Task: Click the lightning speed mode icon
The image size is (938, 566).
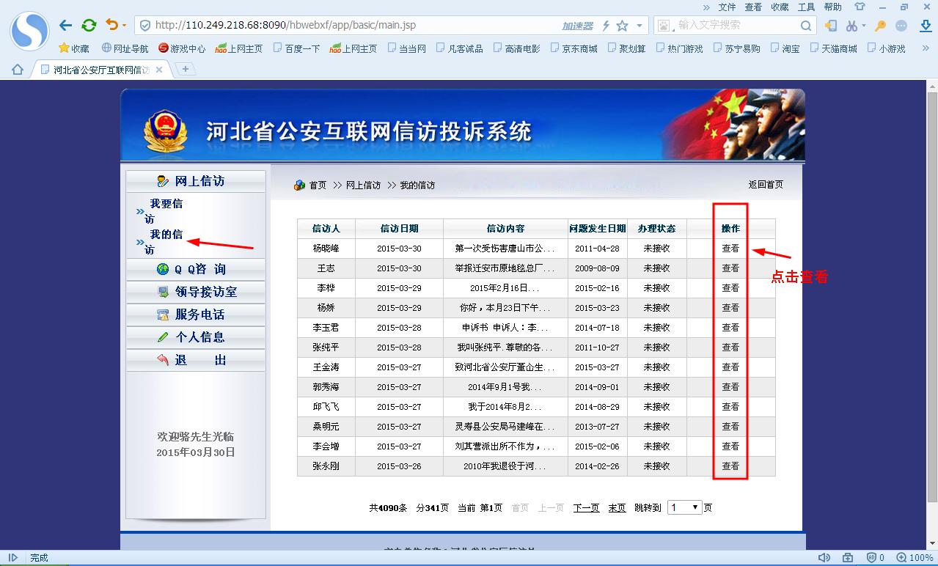Action: [606, 26]
